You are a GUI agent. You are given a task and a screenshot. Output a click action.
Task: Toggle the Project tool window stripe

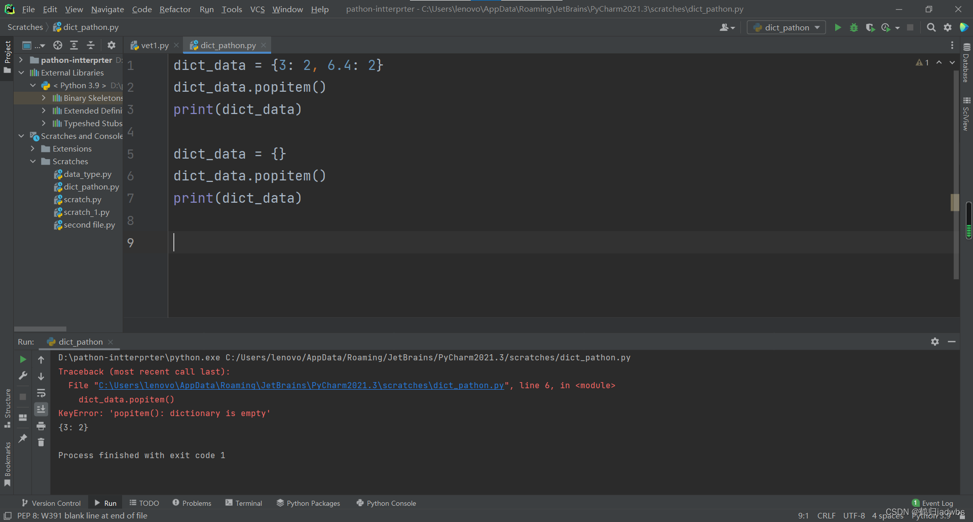(x=7, y=56)
